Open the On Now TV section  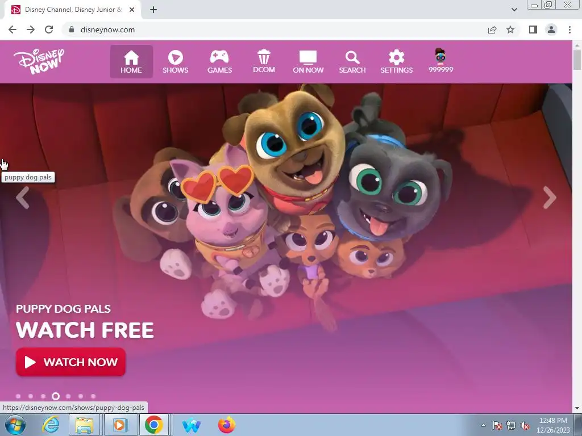point(308,61)
